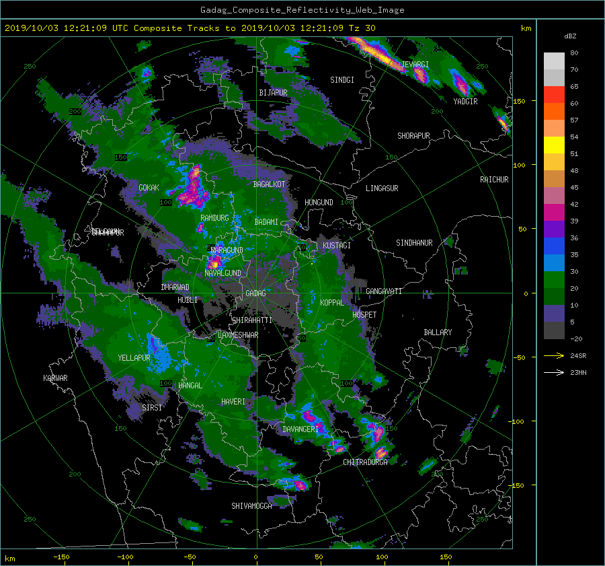Select the BADAMI label

tap(266, 222)
